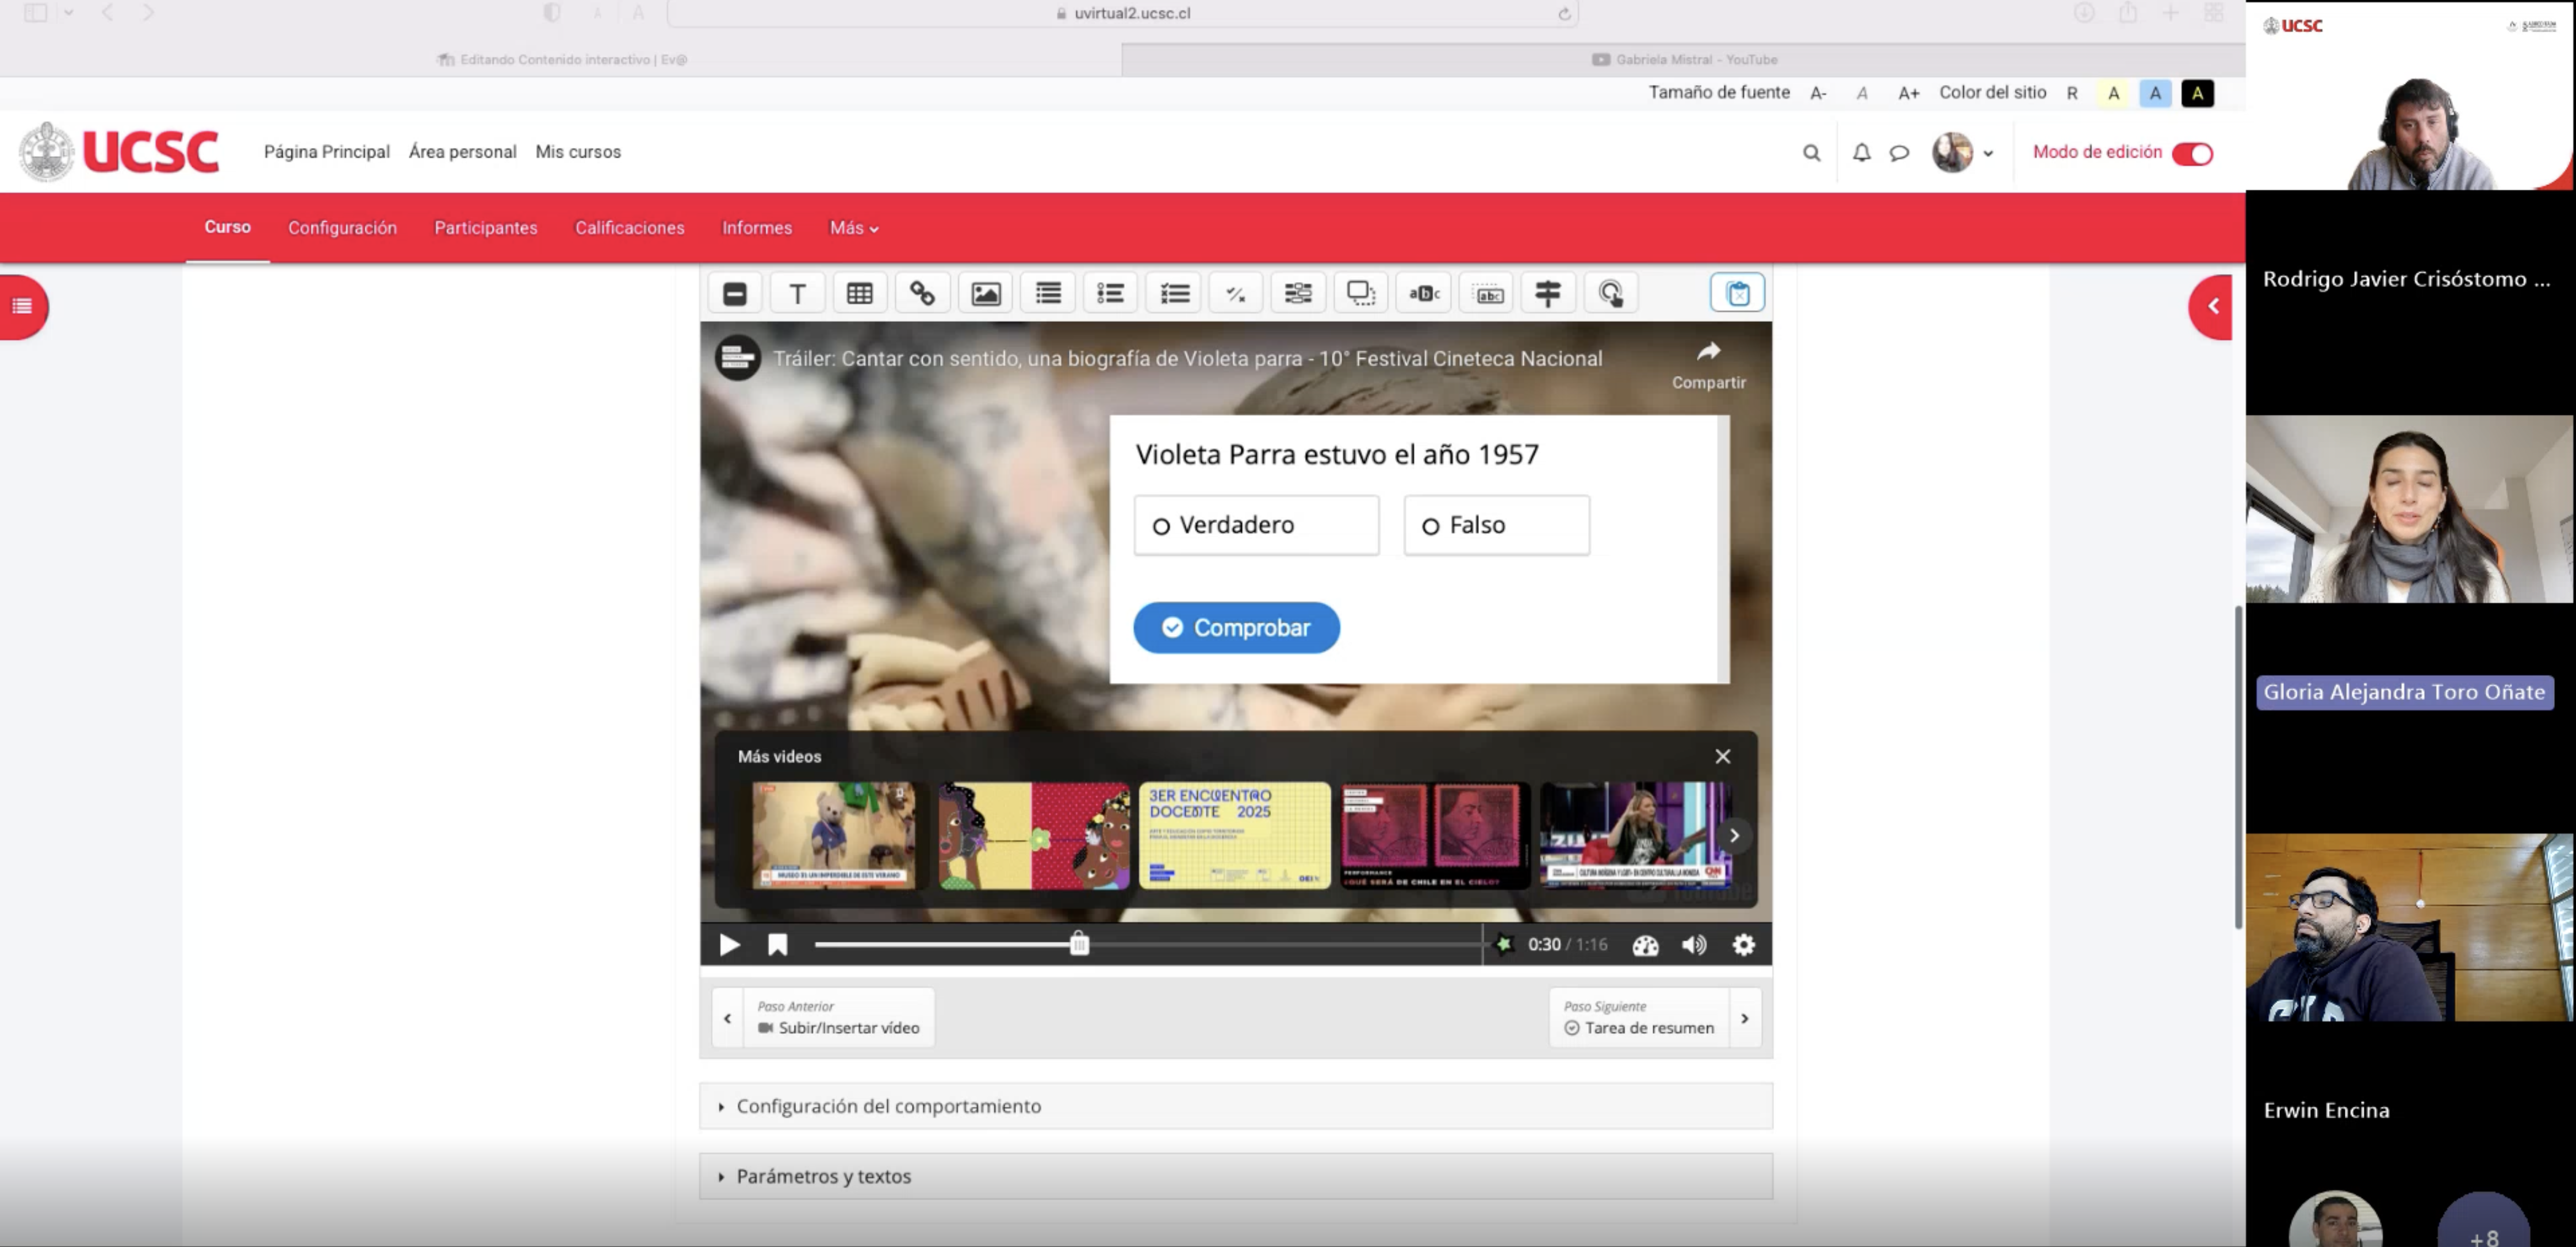
Task: Select the Table interaction tool
Action: point(860,294)
